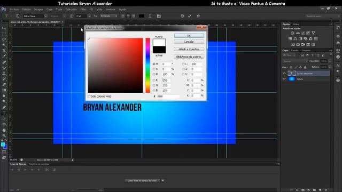The width and height of the screenshot is (342, 192).
Task: Select the R red radio button
Action: coord(154,81)
